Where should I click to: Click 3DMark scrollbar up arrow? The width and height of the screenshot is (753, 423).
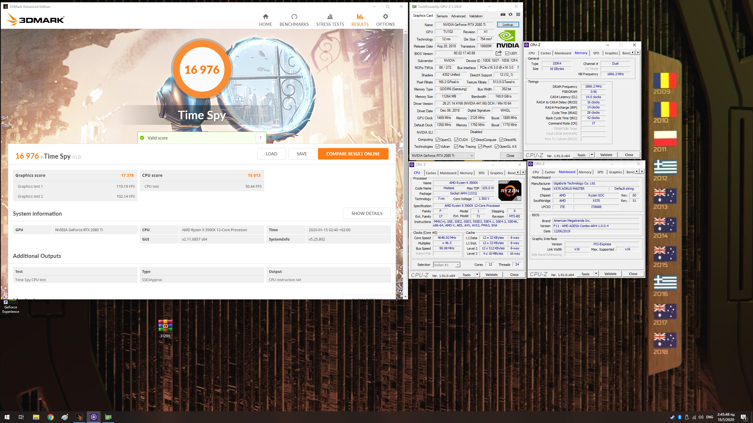(405, 31)
